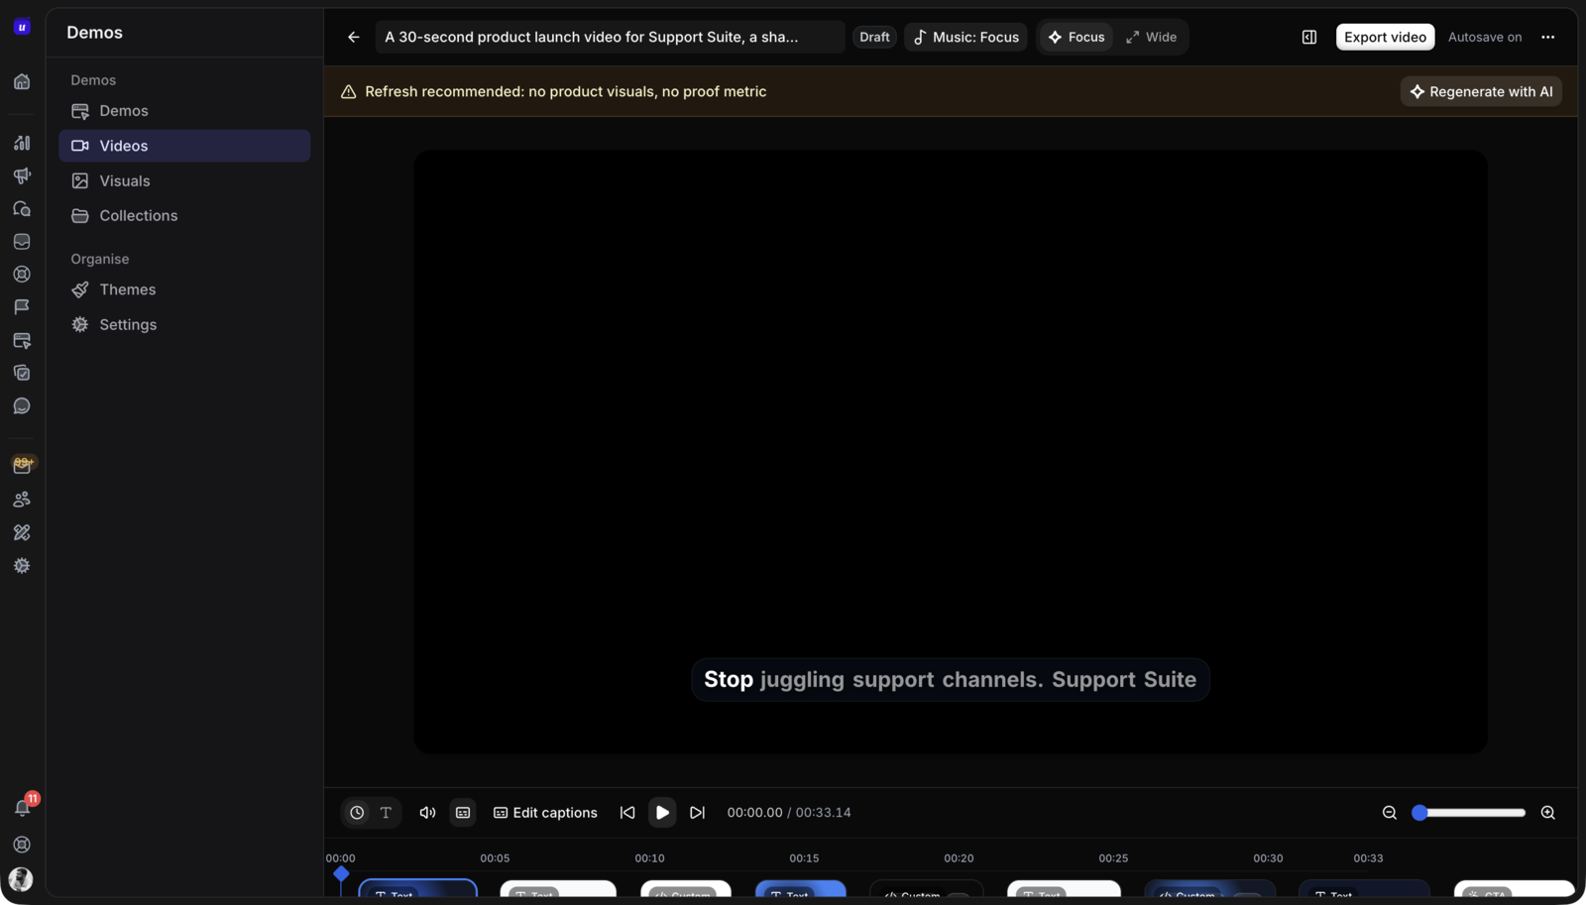Open the user avatar at bottom left

21,879
